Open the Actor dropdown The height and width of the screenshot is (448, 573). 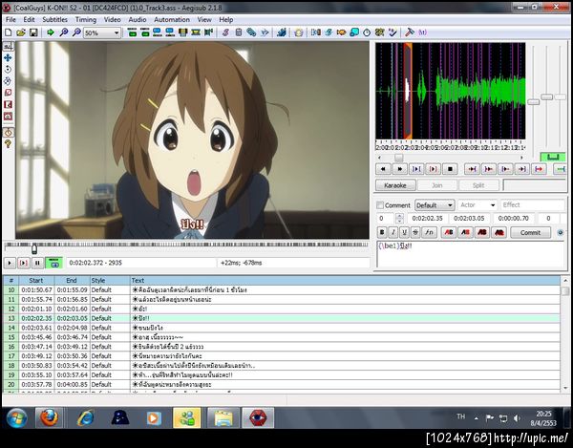pos(477,205)
